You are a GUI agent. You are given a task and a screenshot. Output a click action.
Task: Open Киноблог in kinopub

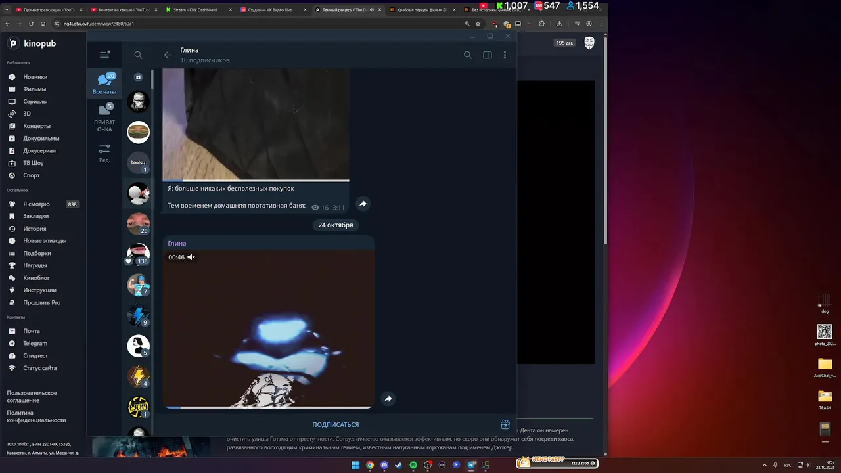tap(36, 278)
